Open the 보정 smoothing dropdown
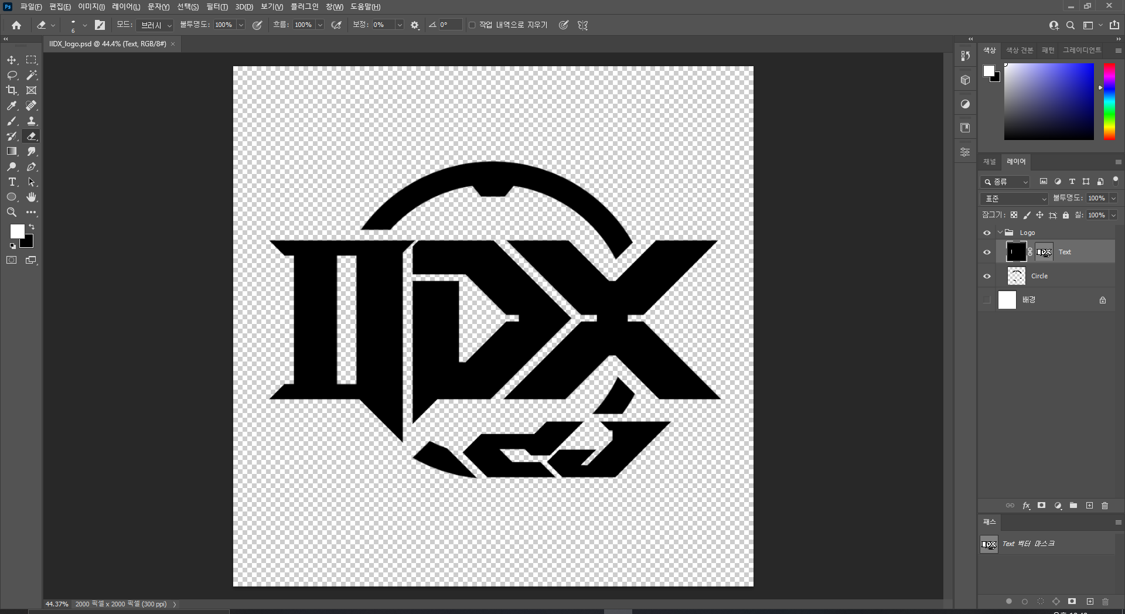This screenshot has height=614, width=1125. (400, 25)
